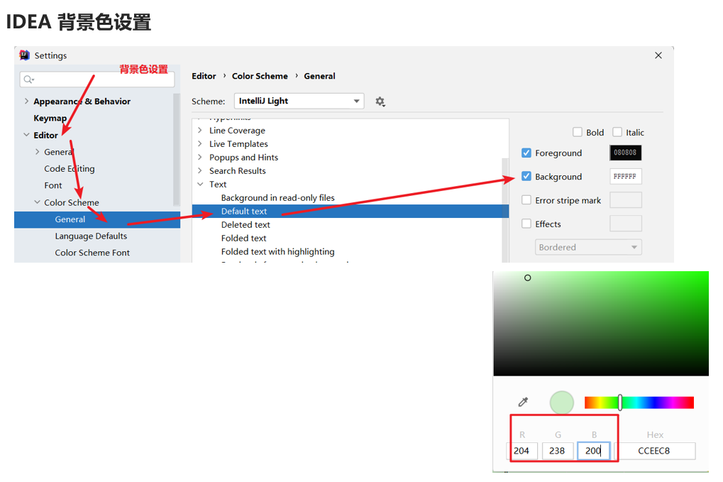Collapse the Color Scheme tree node
This screenshot has width=723, height=482.
point(38,202)
